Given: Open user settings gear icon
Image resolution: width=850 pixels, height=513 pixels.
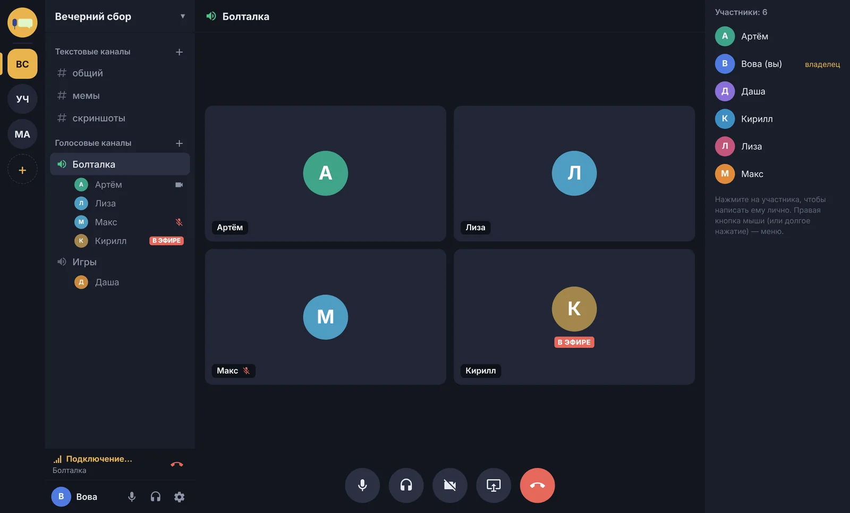Looking at the screenshot, I should [180, 497].
